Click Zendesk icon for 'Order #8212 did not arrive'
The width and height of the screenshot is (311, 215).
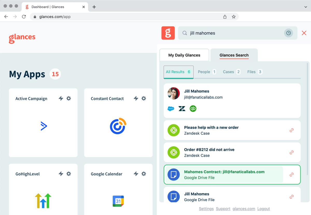point(174,152)
